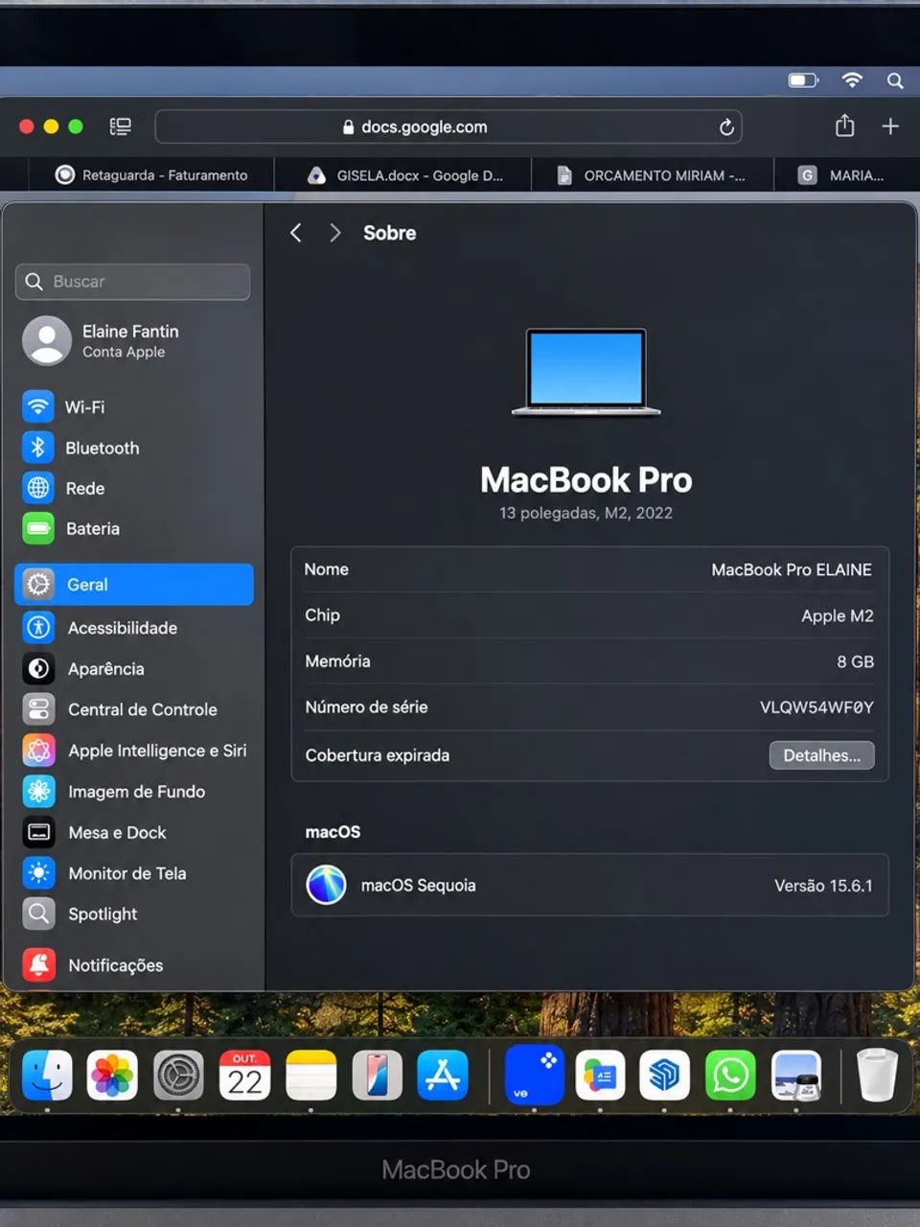Launch Finder from the Dock

[x=47, y=1075]
